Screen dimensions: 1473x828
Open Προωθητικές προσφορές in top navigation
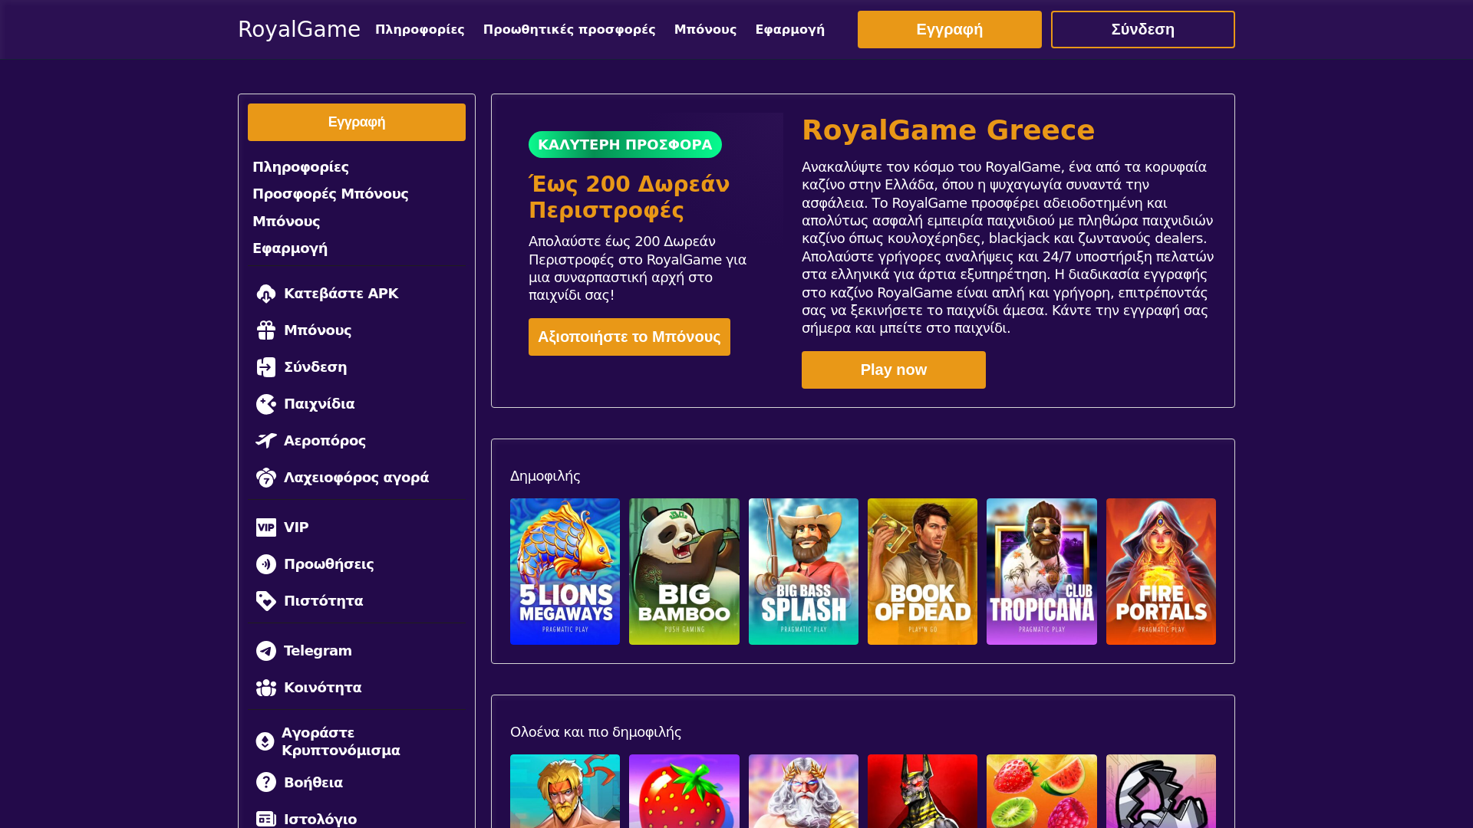(x=569, y=29)
